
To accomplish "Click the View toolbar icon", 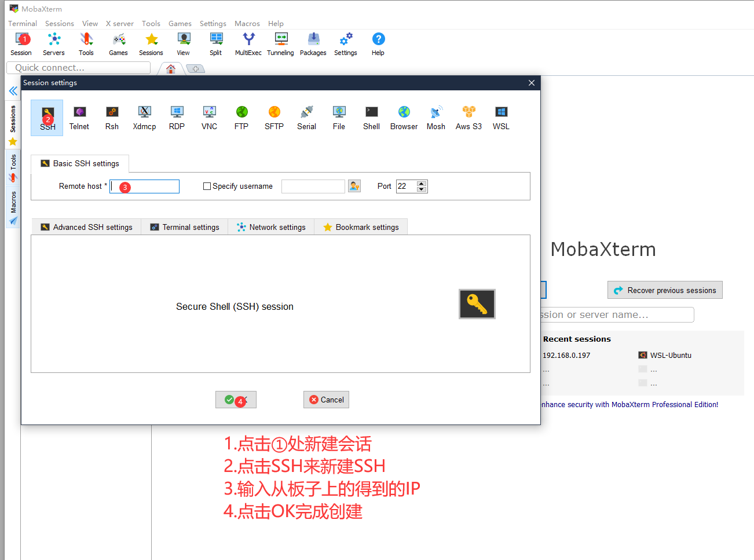I will point(184,44).
